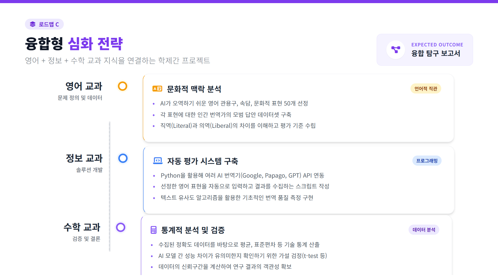498x280 pixels.
Task: Click the calculator icon beside 통계적 분석 및 검증
Action: click(154, 230)
